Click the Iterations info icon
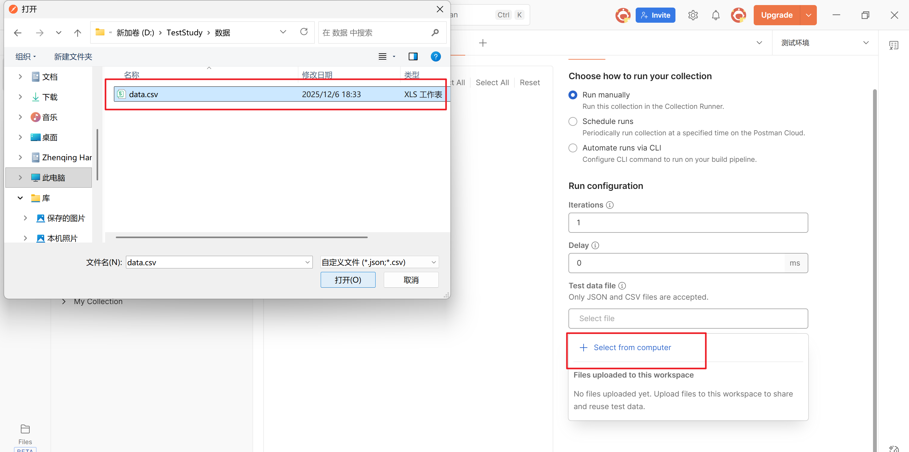This screenshot has height=452, width=909. (609, 205)
